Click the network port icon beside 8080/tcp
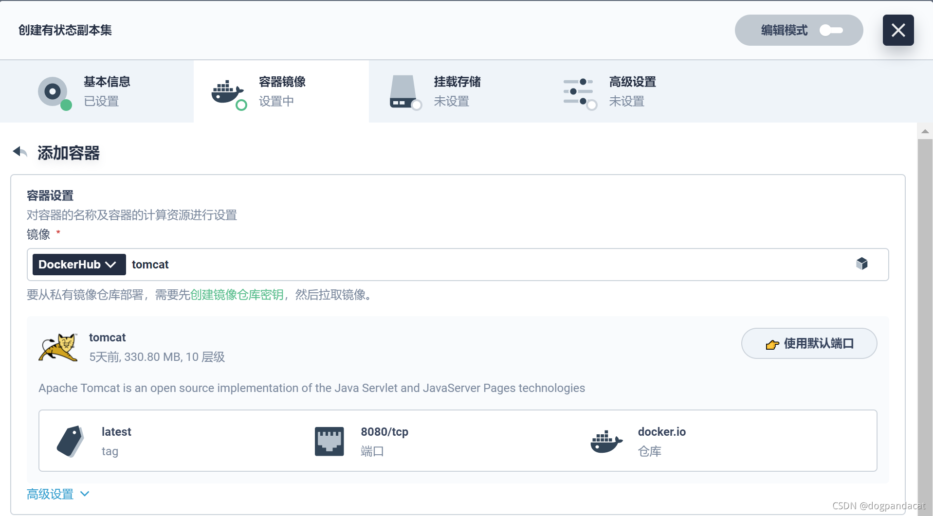Screen dimensions: 933x516 (329, 442)
